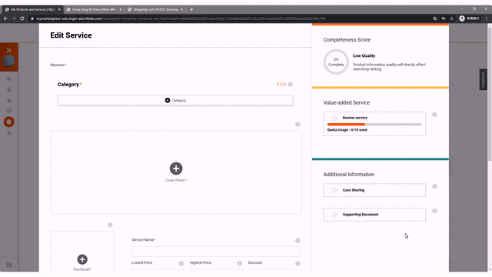Show info icon for Discount
Viewport: 492px width, 277px height.
pyautogui.click(x=298, y=263)
